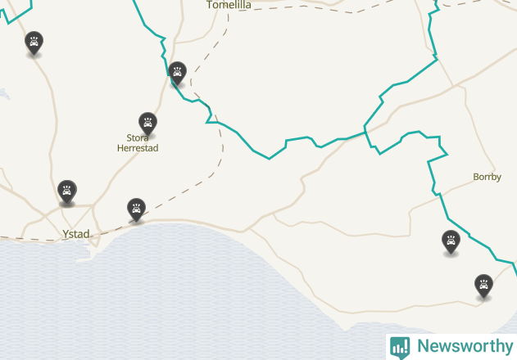Click the southeasternmost car marker near the coast
Image resolution: width=517 pixels, height=360 pixels.
pyautogui.click(x=483, y=286)
